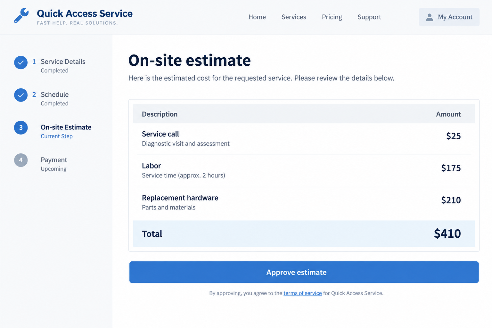The image size is (492, 328).
Task: Open the Home menu item
Action: 257,17
